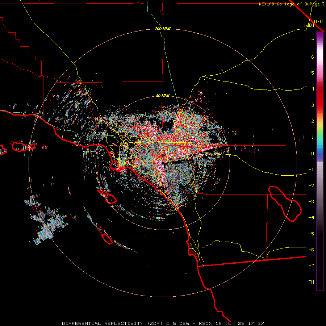The height and width of the screenshot is (326, 326).
Task: Click the 4 value on color scale
Action: 313,89
